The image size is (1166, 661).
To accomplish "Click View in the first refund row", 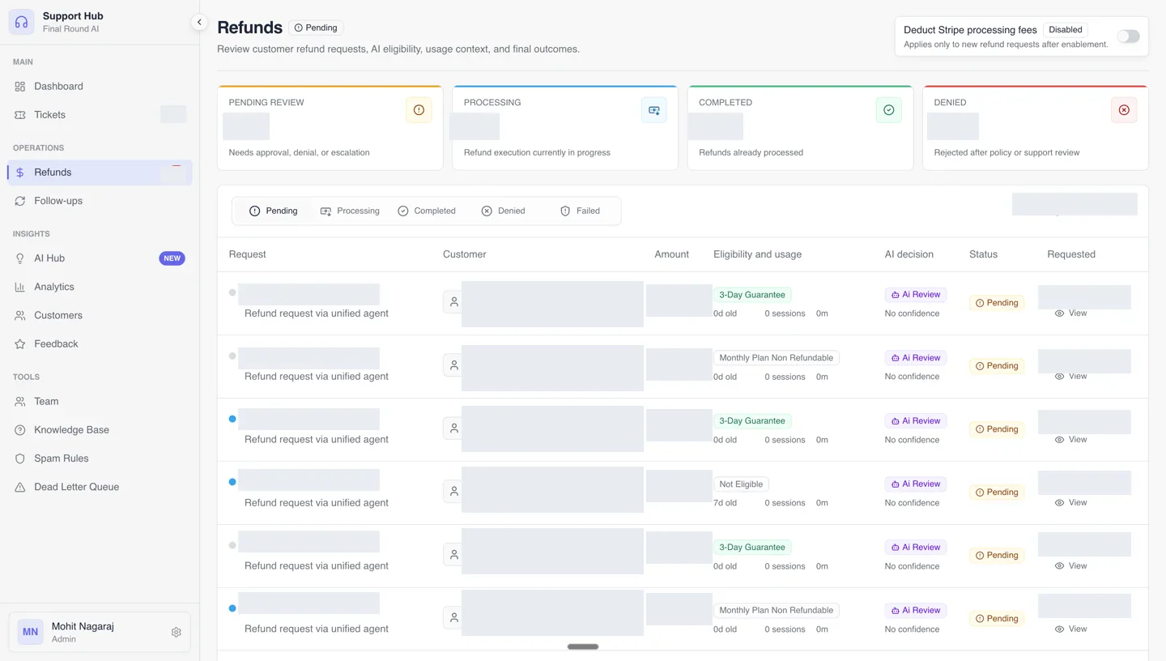I will (x=1070, y=313).
